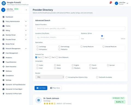
Task: Check the Out of Network checkbox
Action: pyautogui.click(x=57, y=57)
